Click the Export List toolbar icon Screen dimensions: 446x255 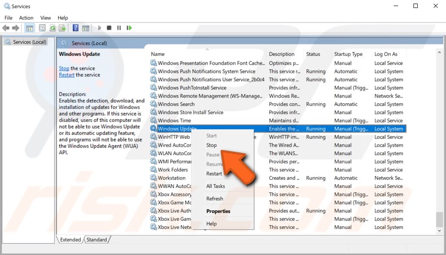62,28
